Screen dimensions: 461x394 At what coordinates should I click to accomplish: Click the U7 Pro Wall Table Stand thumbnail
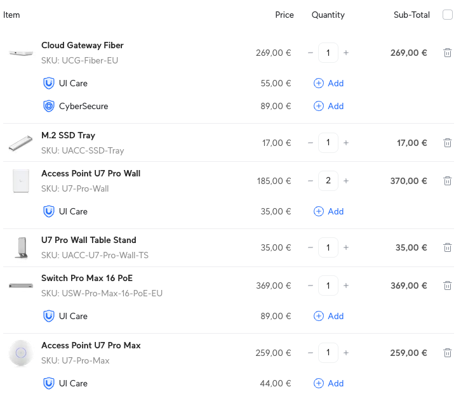[21, 247]
